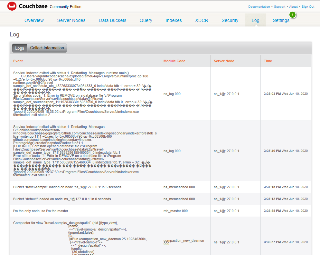Image resolution: width=320 pixels, height=255 pixels.
Task: Select the Logs button
Action: point(20,48)
